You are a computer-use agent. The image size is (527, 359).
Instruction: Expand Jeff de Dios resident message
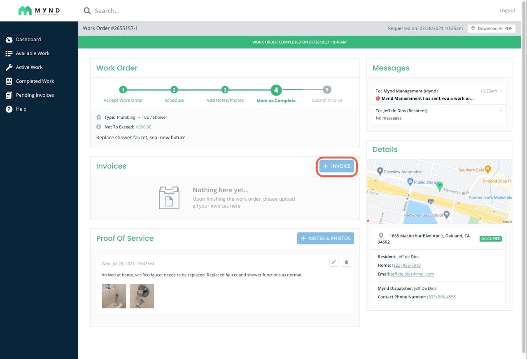tap(439, 114)
